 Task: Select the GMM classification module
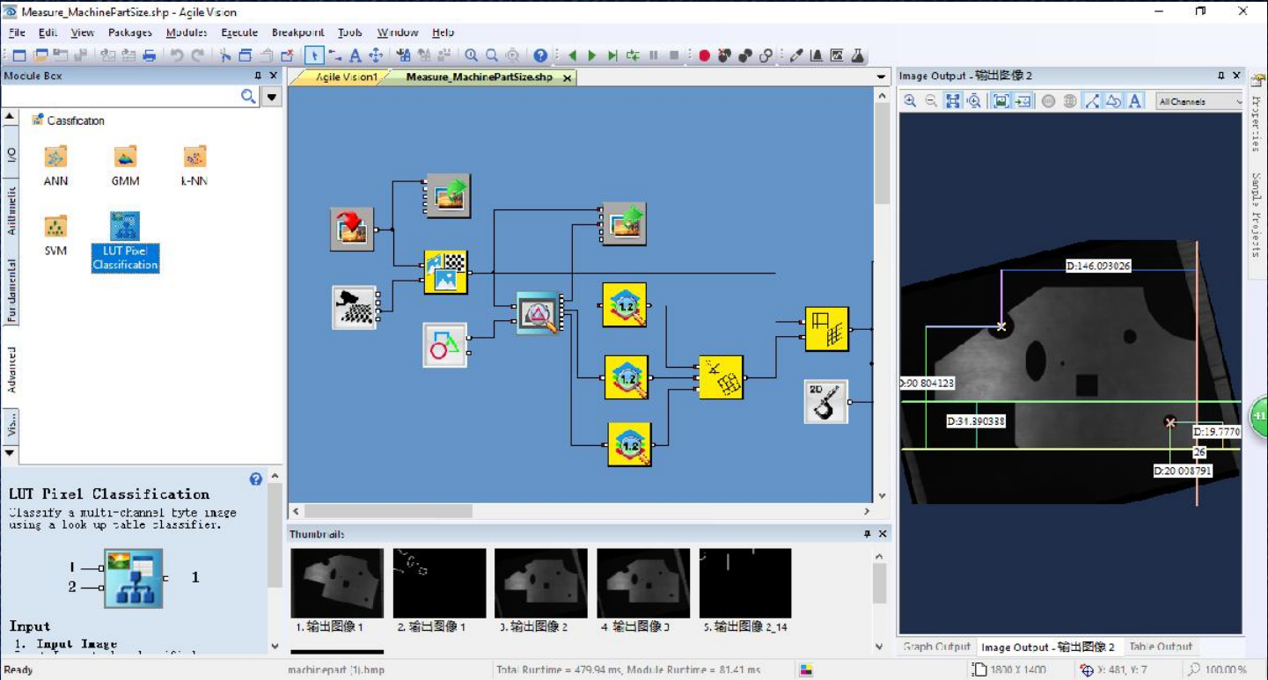pyautogui.click(x=126, y=165)
